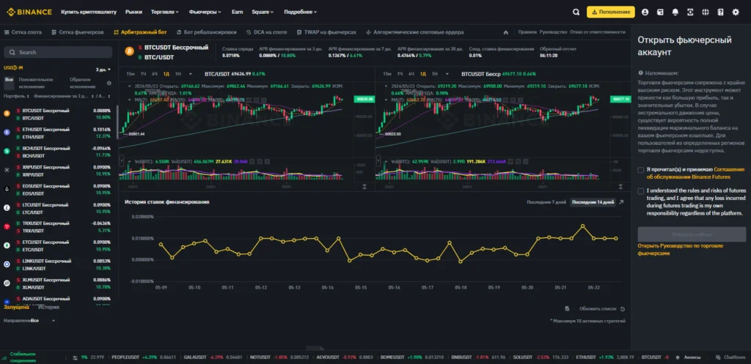This screenshot has height=364, width=751.
Task: Select the Последние 7 дней range toggle
Action: coord(546,201)
